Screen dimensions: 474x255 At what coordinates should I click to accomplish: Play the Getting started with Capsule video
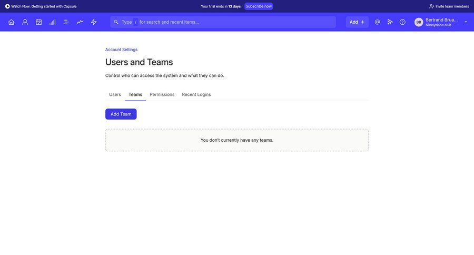41,6
